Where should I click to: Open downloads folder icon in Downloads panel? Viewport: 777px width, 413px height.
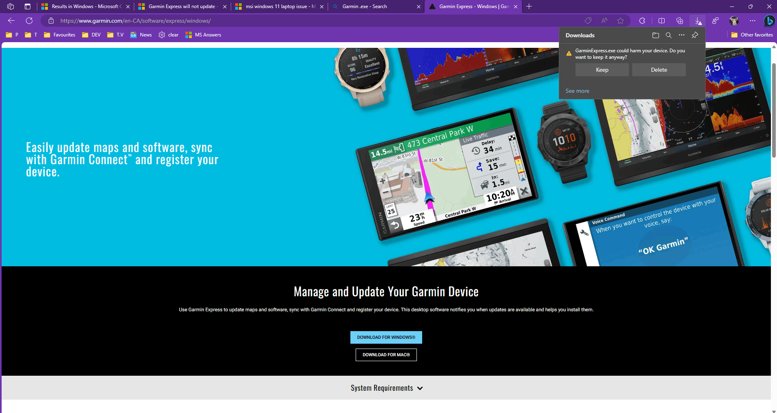point(656,35)
